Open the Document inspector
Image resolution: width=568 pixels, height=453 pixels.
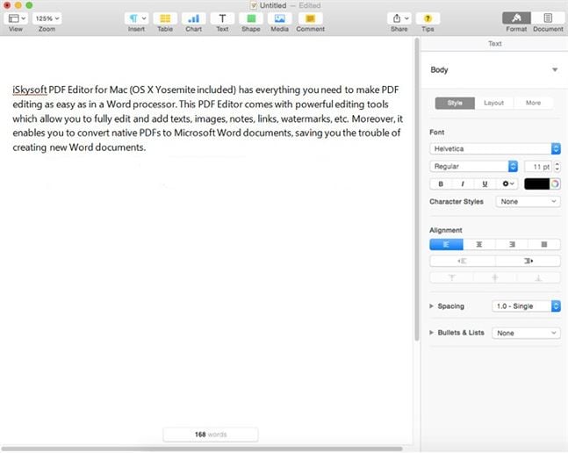point(548,18)
